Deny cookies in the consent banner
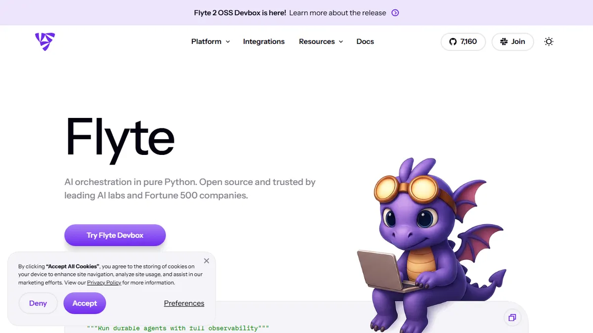The image size is (593, 333). coord(38,303)
